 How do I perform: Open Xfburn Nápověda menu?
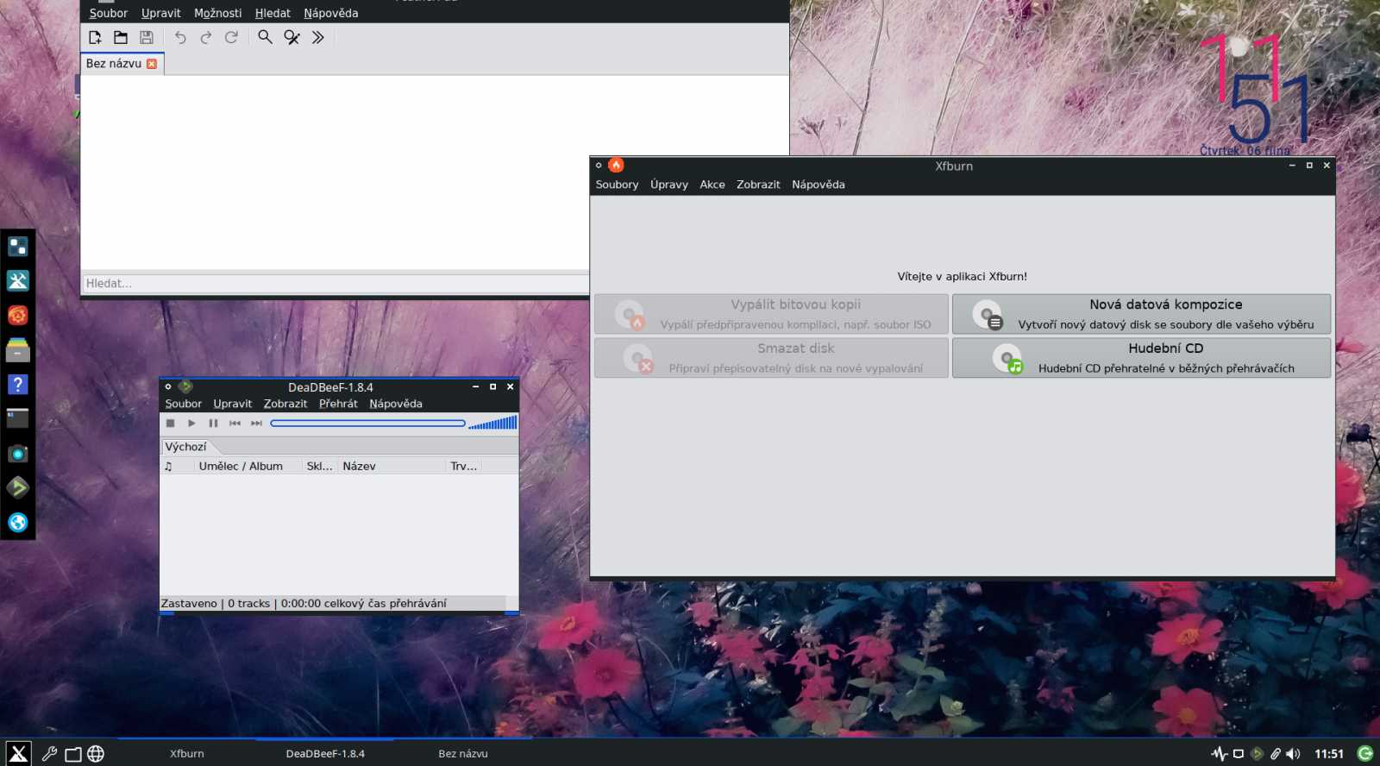tap(819, 185)
